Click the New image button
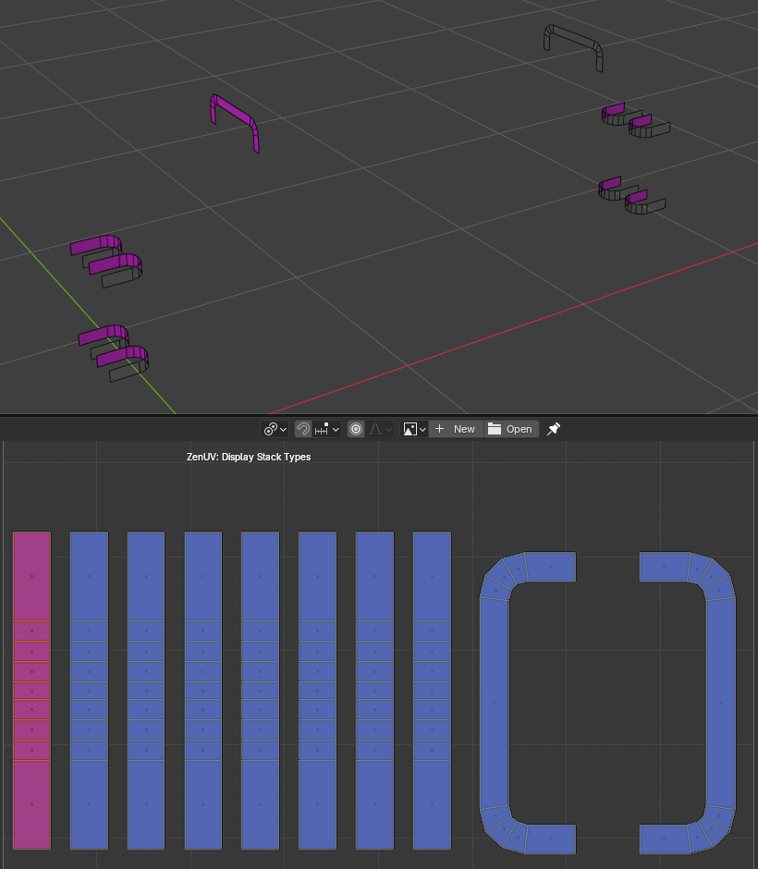758x869 pixels. pos(456,429)
